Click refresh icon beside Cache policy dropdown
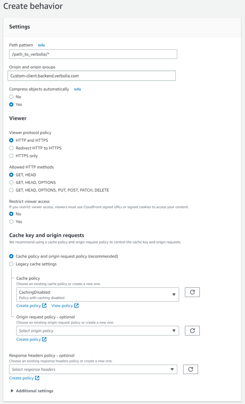245x404 pixels. coord(192,292)
